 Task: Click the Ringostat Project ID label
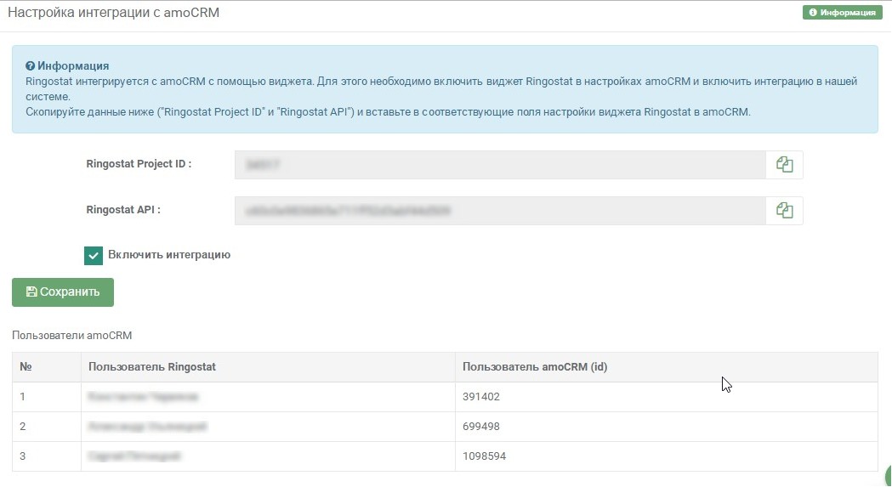point(139,164)
